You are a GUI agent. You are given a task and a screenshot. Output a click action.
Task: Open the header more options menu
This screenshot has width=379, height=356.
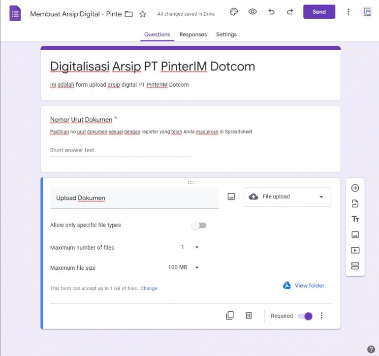348,12
